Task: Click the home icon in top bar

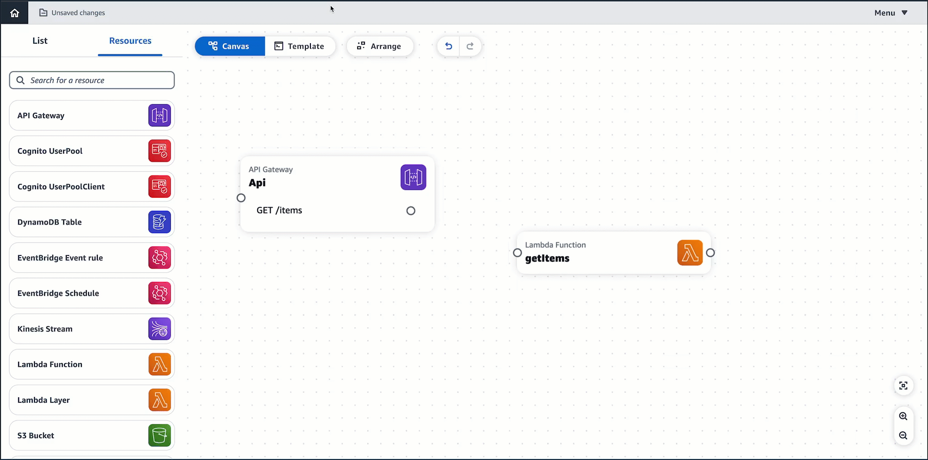Action: point(14,12)
